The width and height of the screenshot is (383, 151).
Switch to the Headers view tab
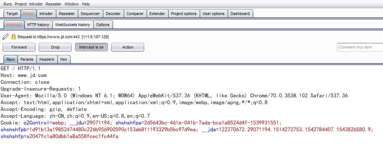click(x=47, y=59)
